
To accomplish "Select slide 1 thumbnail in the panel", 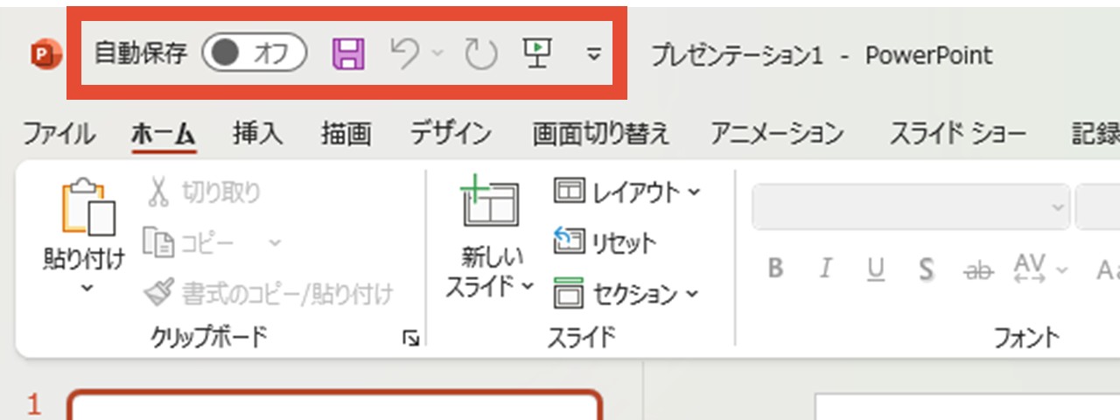I will click(x=335, y=406).
